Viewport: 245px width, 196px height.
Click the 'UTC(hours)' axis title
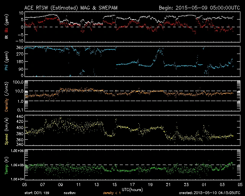pyautogui.click(x=132, y=190)
